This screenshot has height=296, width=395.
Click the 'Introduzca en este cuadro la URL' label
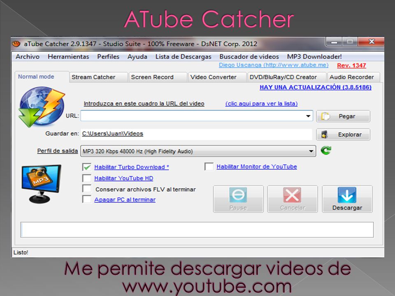[144, 104]
